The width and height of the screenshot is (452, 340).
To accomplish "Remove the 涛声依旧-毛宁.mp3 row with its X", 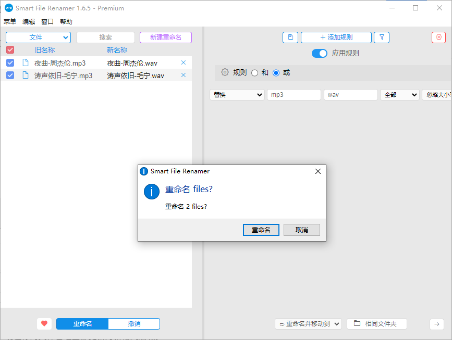I will click(184, 75).
